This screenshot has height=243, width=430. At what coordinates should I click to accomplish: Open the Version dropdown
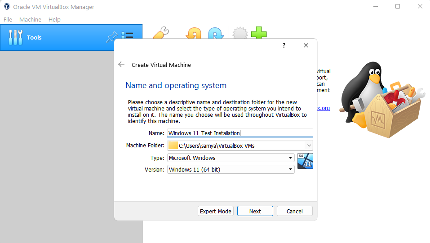(231, 169)
